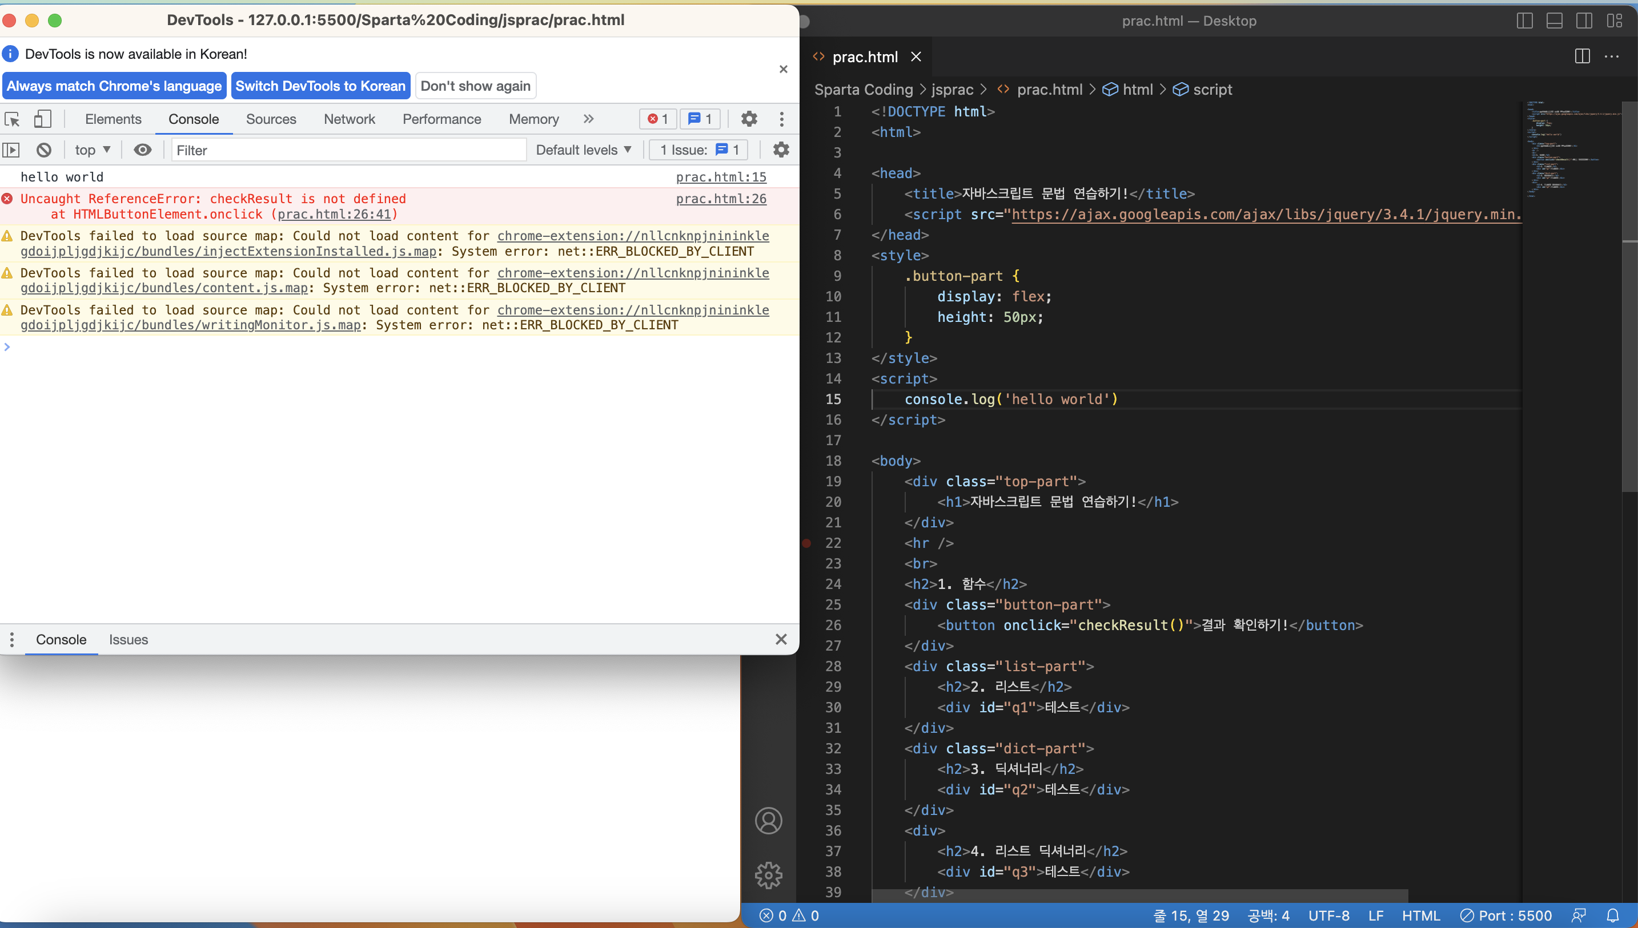Click errors and warnings status indicator
Image resolution: width=1638 pixels, height=928 pixels.
[x=789, y=916]
